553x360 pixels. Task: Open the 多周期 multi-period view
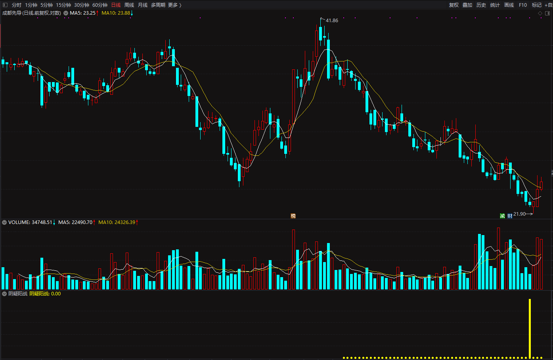click(x=158, y=5)
